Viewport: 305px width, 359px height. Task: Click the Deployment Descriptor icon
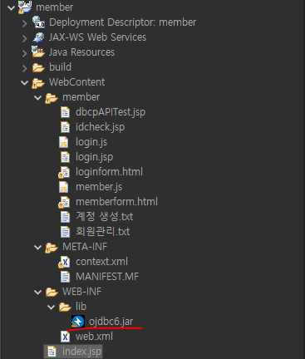tap(38, 22)
